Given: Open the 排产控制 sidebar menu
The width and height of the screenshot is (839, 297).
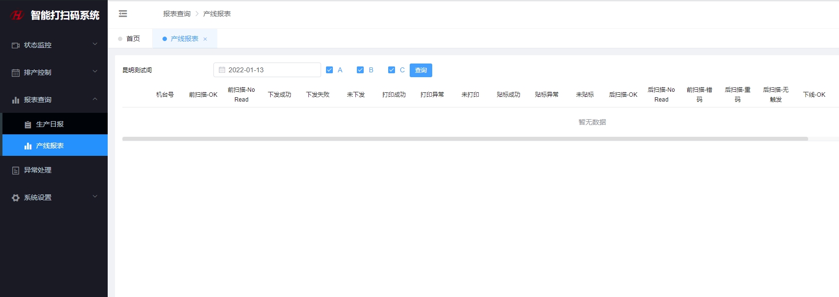Looking at the screenshot, I should 54,72.
